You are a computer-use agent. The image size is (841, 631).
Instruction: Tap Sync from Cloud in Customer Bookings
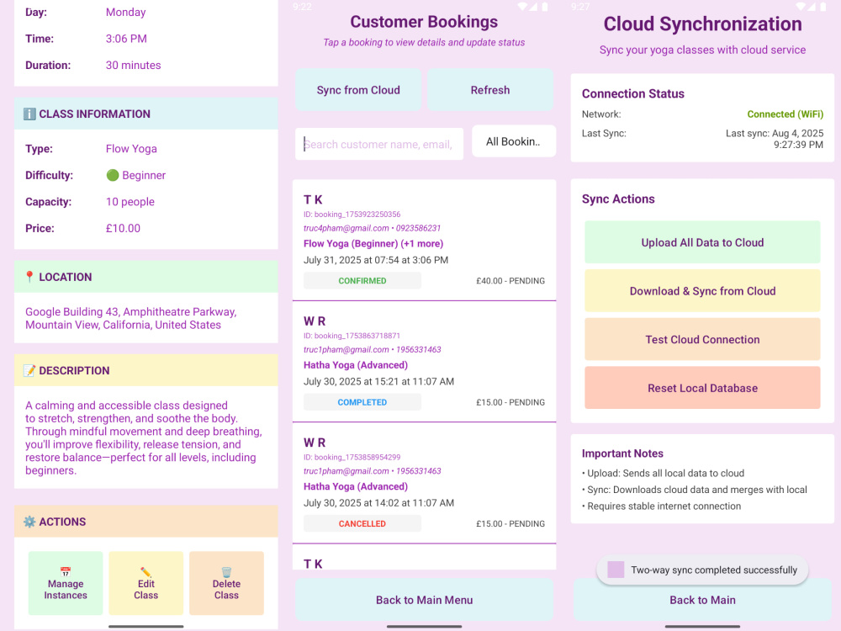tap(358, 90)
